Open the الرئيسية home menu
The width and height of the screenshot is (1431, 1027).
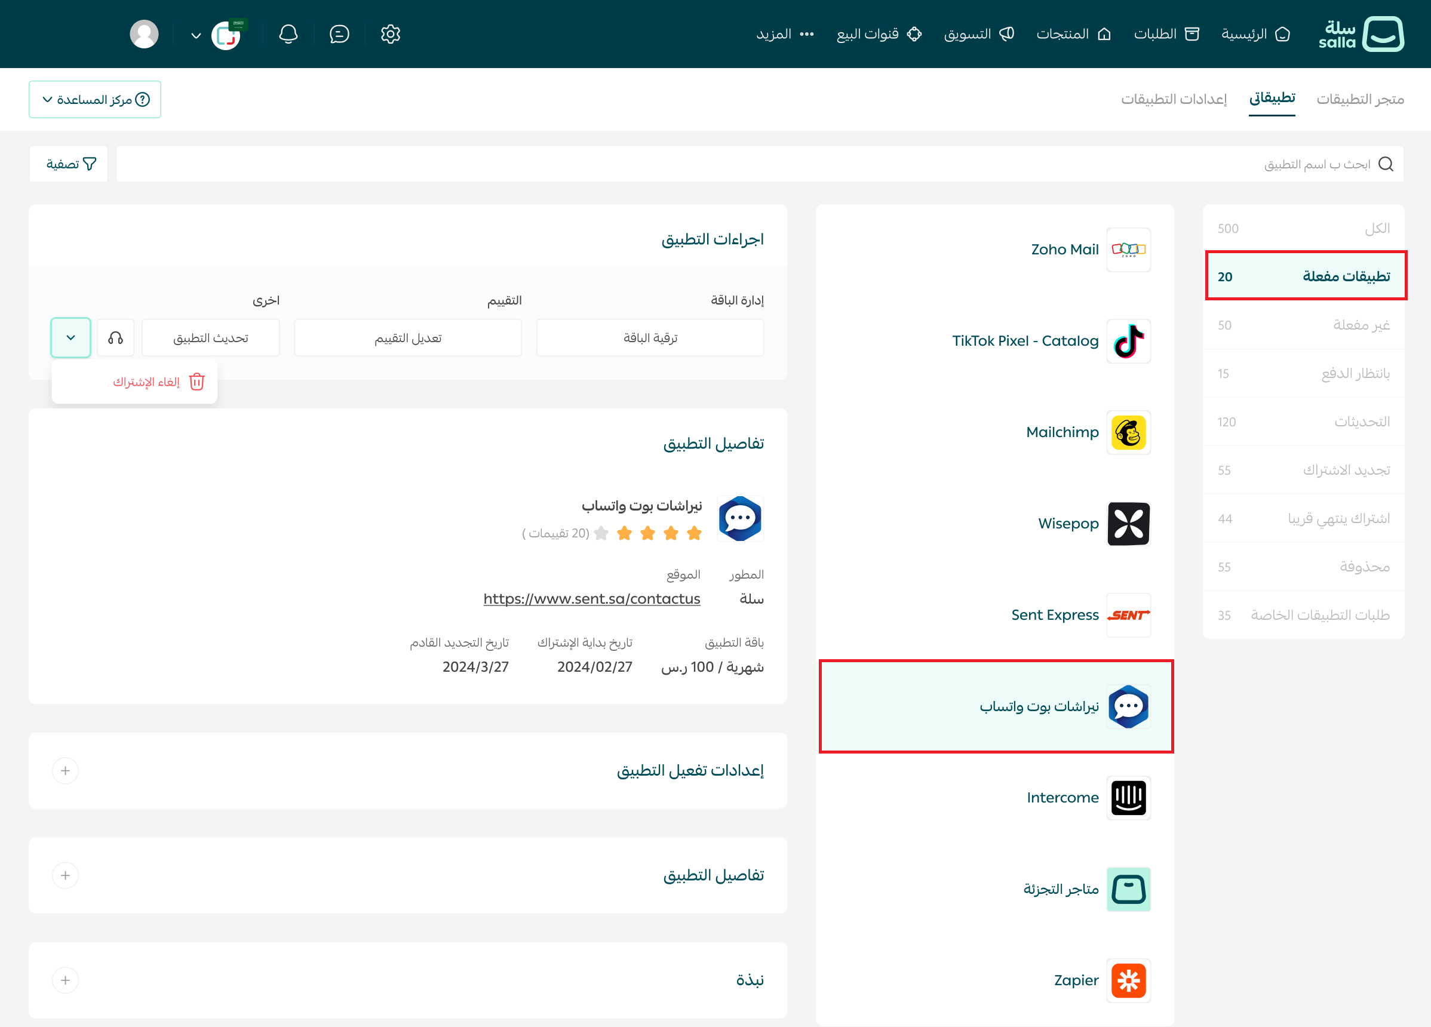pyautogui.click(x=1255, y=34)
